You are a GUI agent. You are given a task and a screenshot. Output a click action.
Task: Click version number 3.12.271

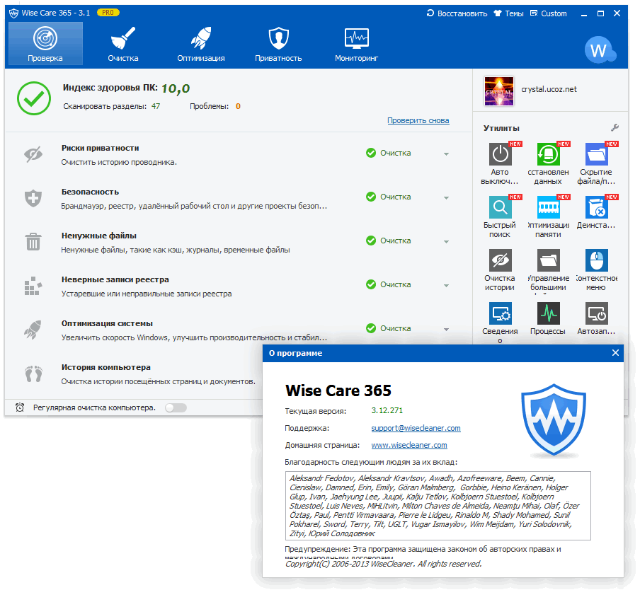[387, 410]
